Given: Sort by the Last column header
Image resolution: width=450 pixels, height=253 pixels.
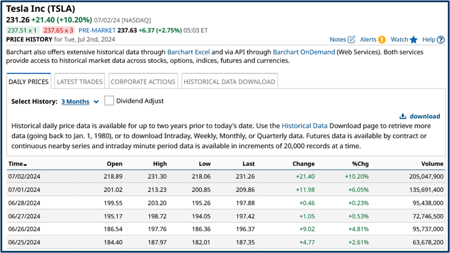Looking at the screenshot, I should [x=249, y=163].
